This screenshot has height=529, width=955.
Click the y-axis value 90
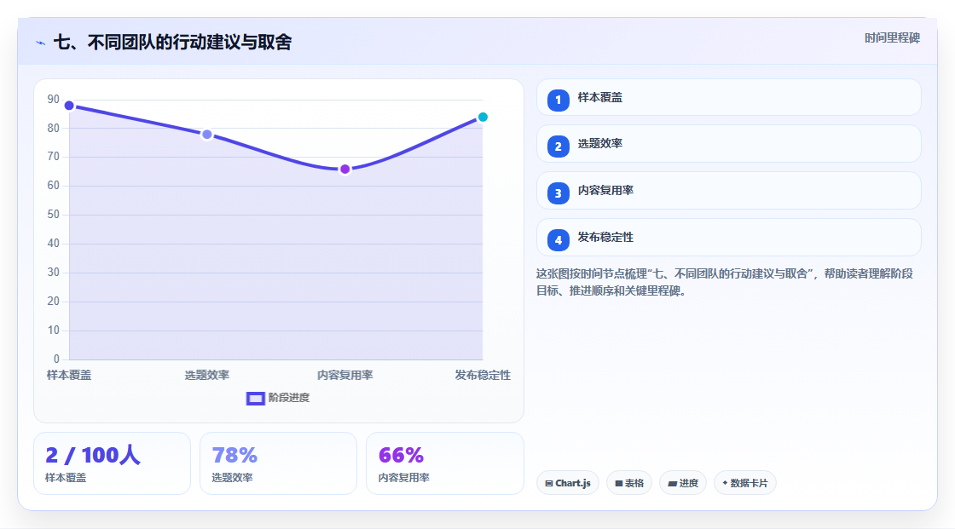click(x=54, y=99)
